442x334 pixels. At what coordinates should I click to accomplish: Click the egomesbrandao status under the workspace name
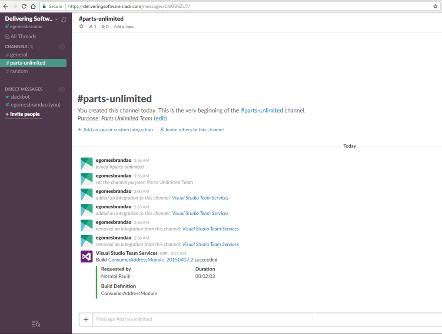[x=24, y=27]
